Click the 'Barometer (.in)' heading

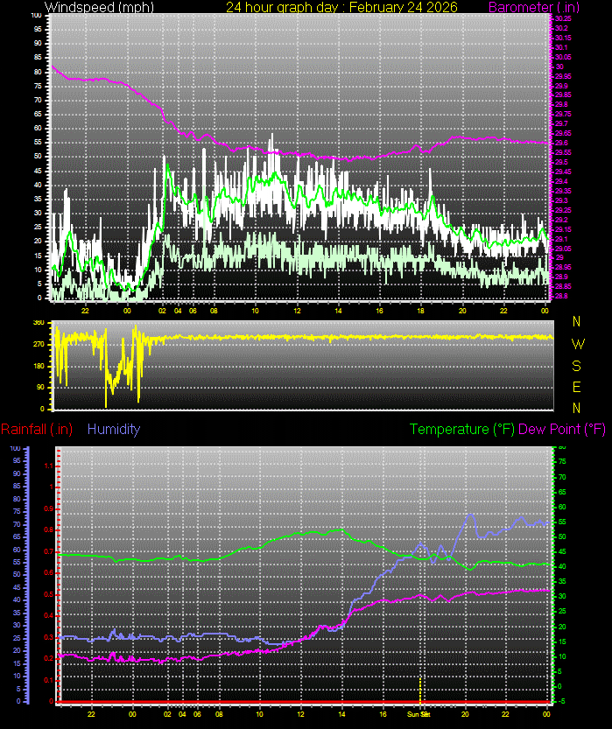(x=534, y=7)
